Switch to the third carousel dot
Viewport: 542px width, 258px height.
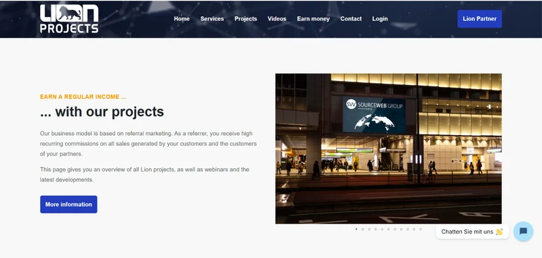pos(369,229)
